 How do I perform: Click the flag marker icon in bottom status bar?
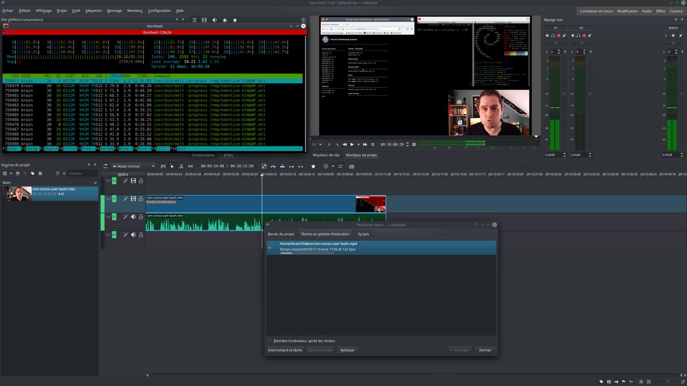tap(624, 381)
